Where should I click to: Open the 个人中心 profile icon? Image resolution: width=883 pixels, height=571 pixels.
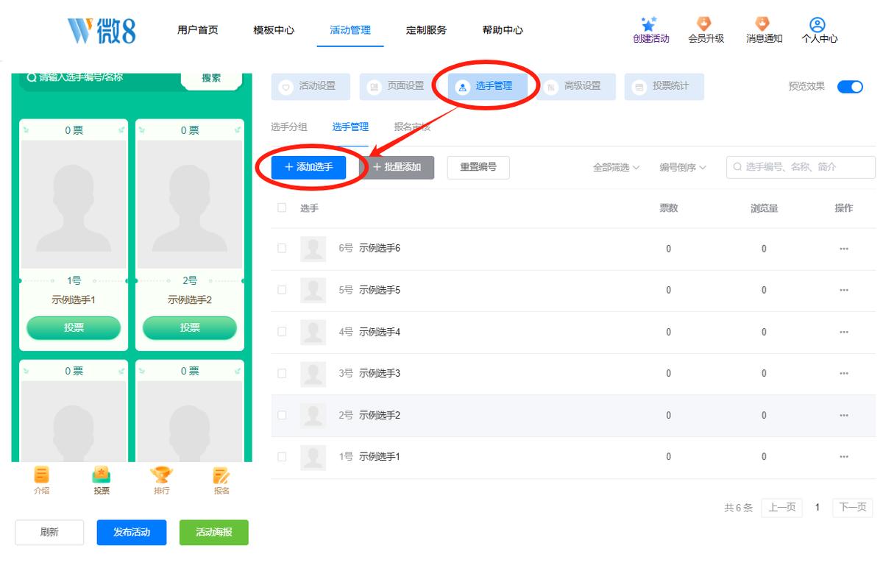(818, 24)
